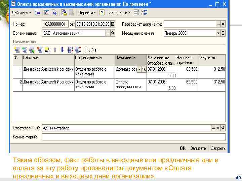Clear Ответственный field with X button
The width and height of the screenshot is (242, 181).
(218, 128)
